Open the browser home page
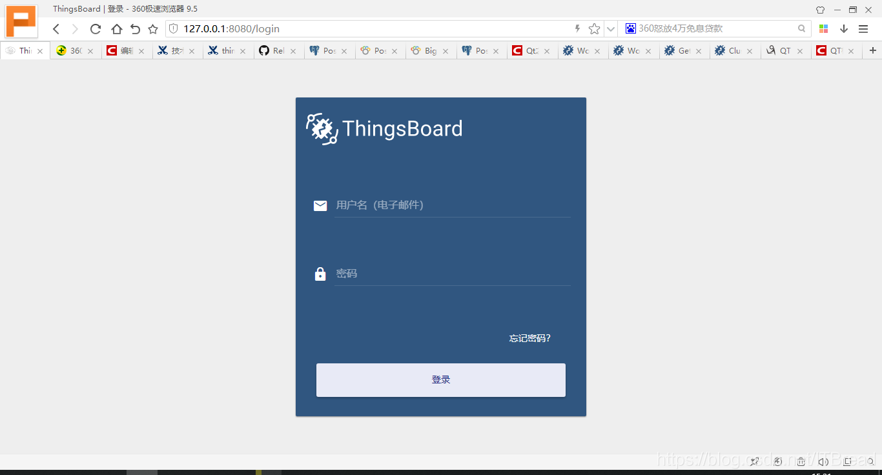This screenshot has height=475, width=882. [116, 29]
